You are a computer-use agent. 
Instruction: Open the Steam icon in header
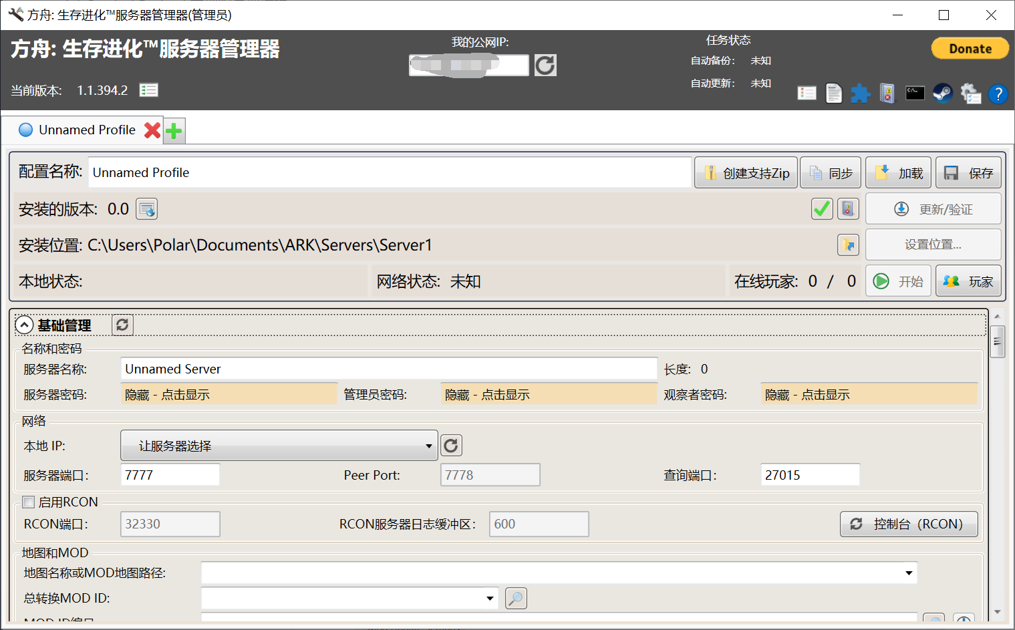pos(943,94)
